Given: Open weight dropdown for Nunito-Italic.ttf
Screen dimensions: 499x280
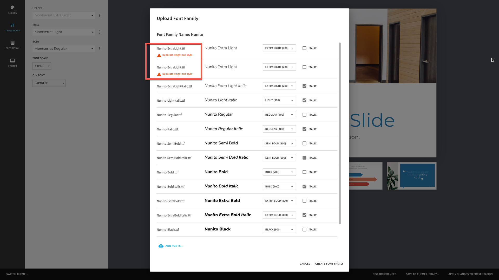Looking at the screenshot, I should 279,129.
